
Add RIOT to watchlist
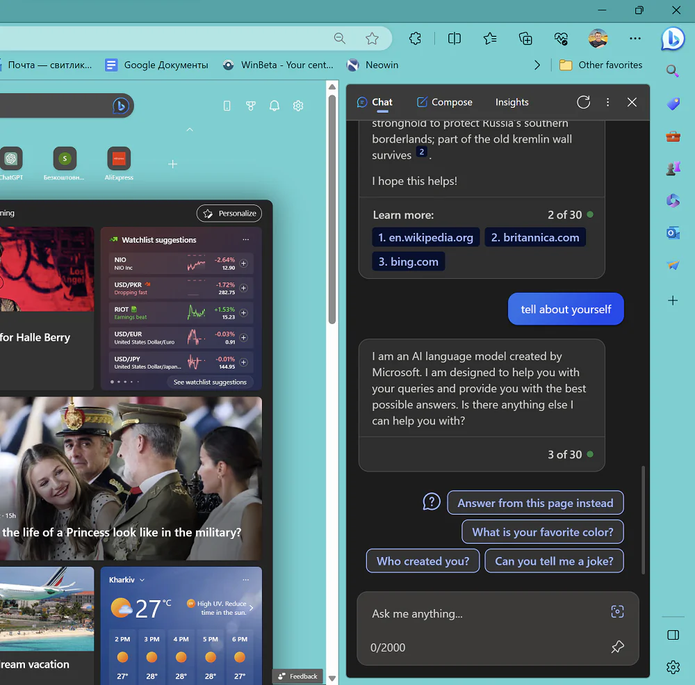243,313
